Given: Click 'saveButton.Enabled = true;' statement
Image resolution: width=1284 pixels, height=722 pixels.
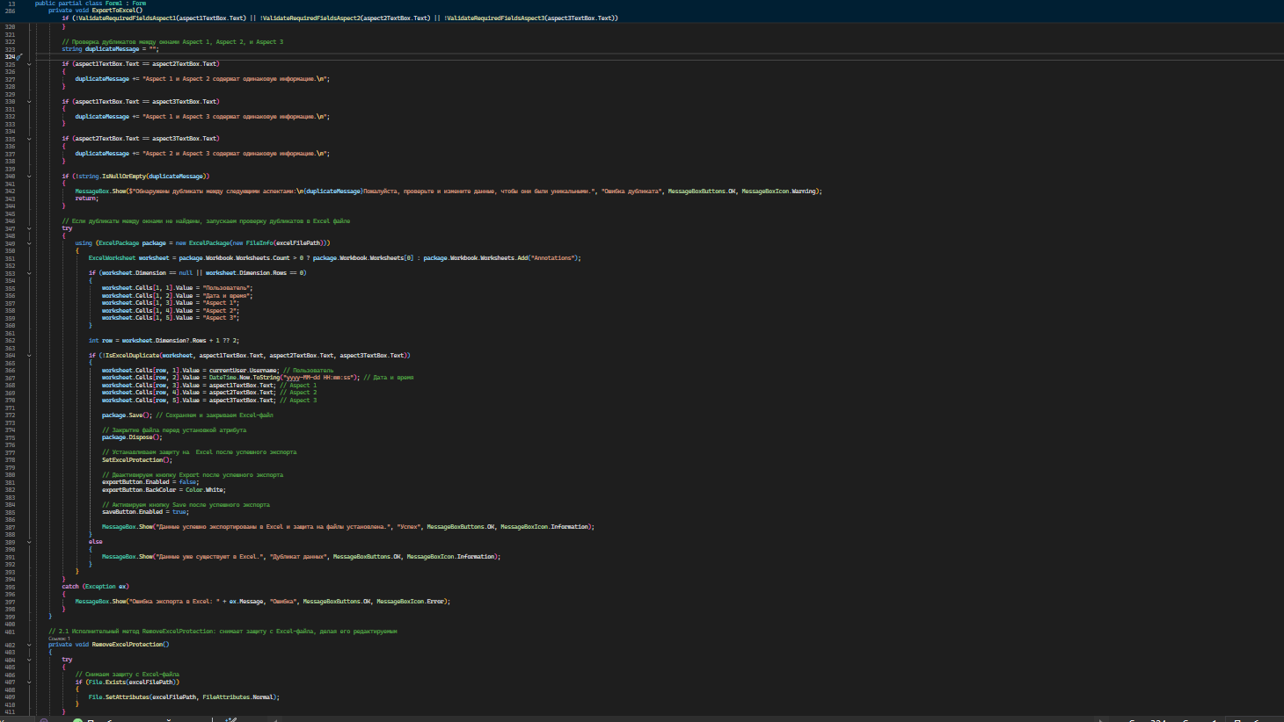Looking at the screenshot, I should pyautogui.click(x=145, y=512).
